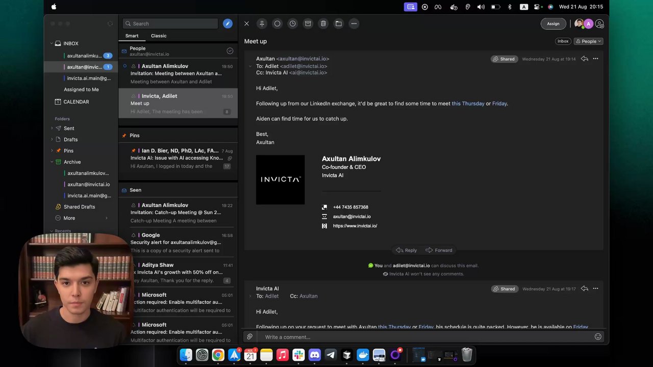Expand recipient details on Invicta AI's message
The width and height of the screenshot is (653, 367).
[x=250, y=296]
